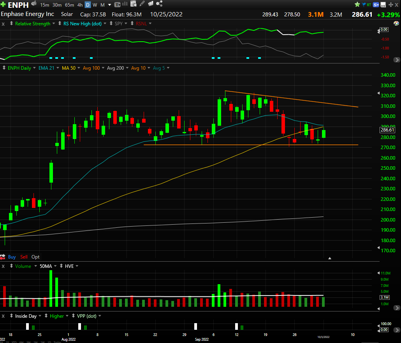The image size is (401, 343).
Task: Click the cash register icon beside ENPH
Action: point(34,4)
